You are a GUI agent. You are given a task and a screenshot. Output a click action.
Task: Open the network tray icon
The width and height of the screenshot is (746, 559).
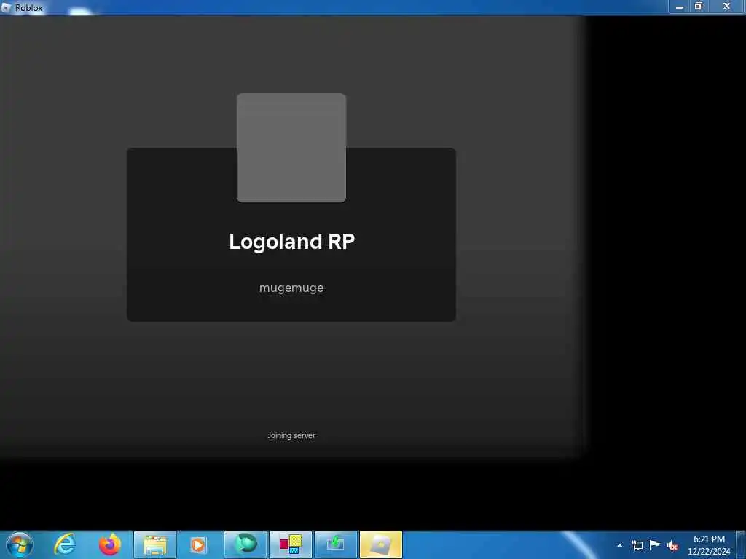[637, 545]
